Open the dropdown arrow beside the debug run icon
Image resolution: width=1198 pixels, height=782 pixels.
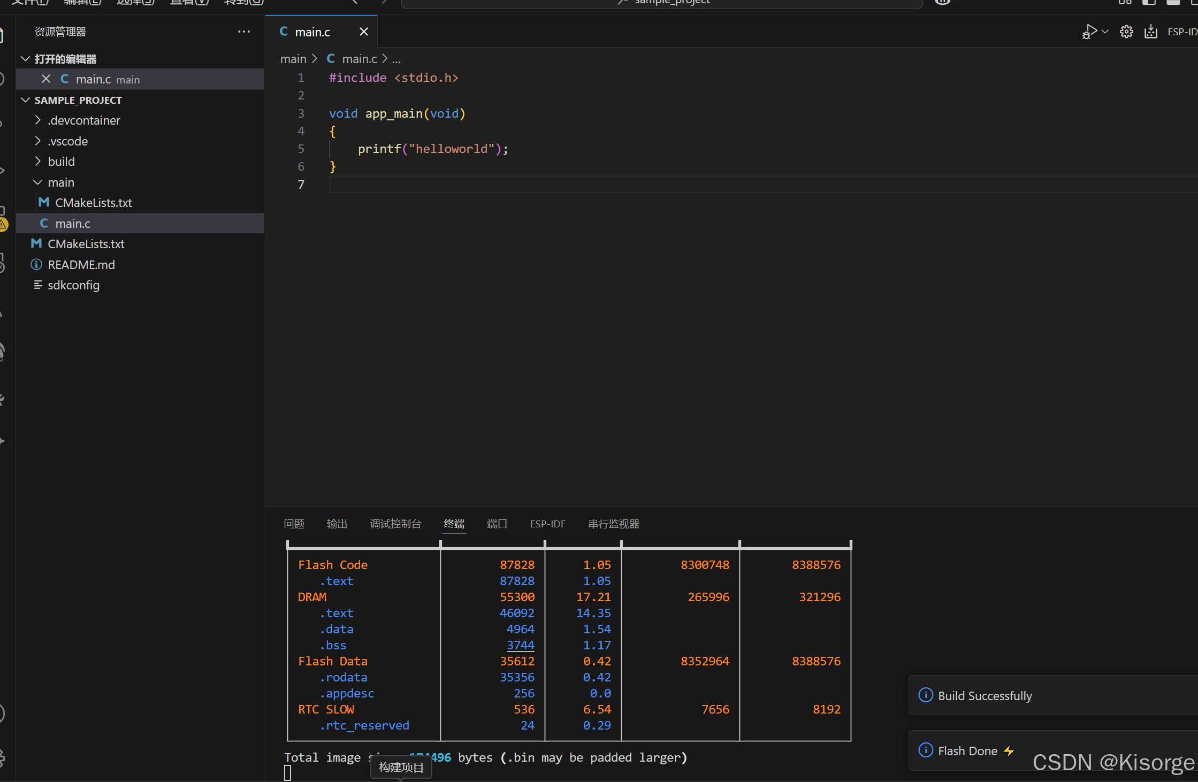1105,32
